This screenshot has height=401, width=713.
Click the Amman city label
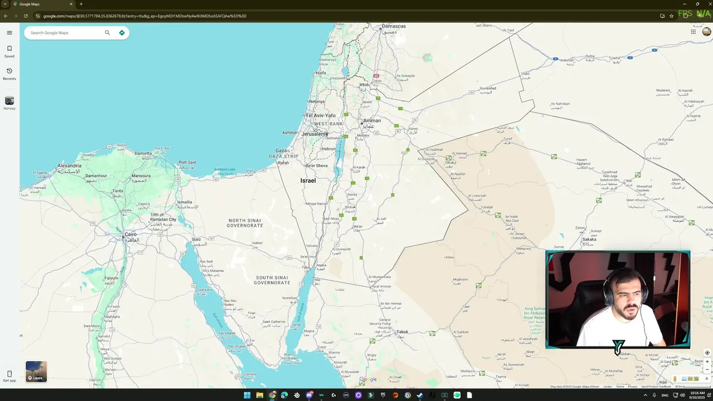(372, 120)
